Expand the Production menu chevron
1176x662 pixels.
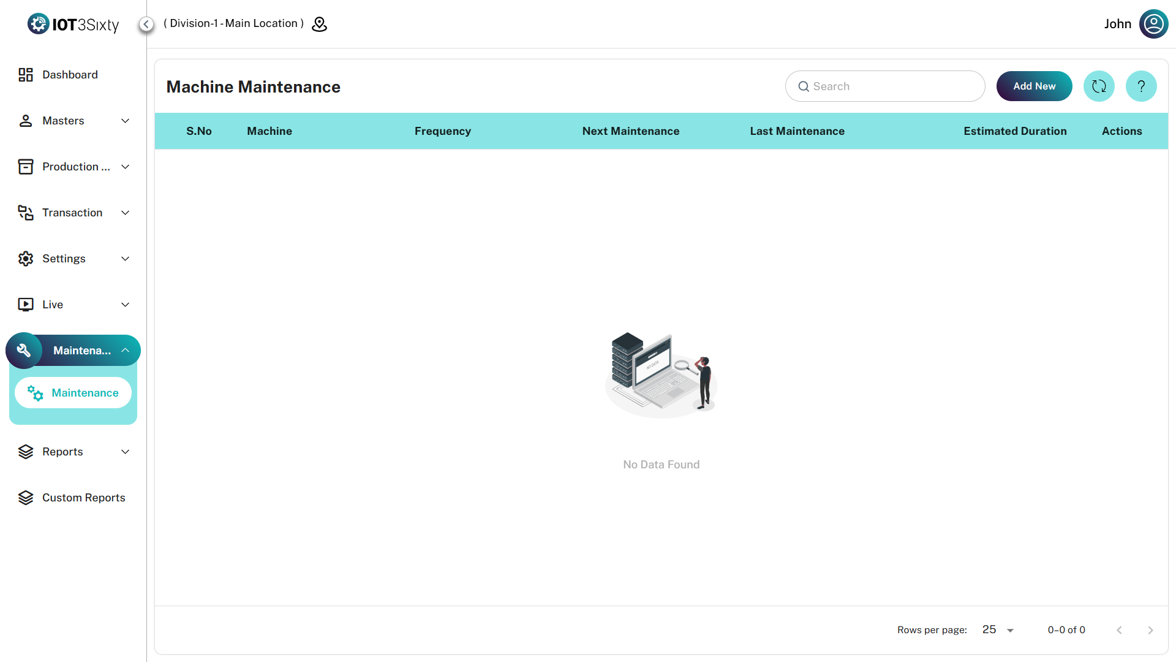126,167
